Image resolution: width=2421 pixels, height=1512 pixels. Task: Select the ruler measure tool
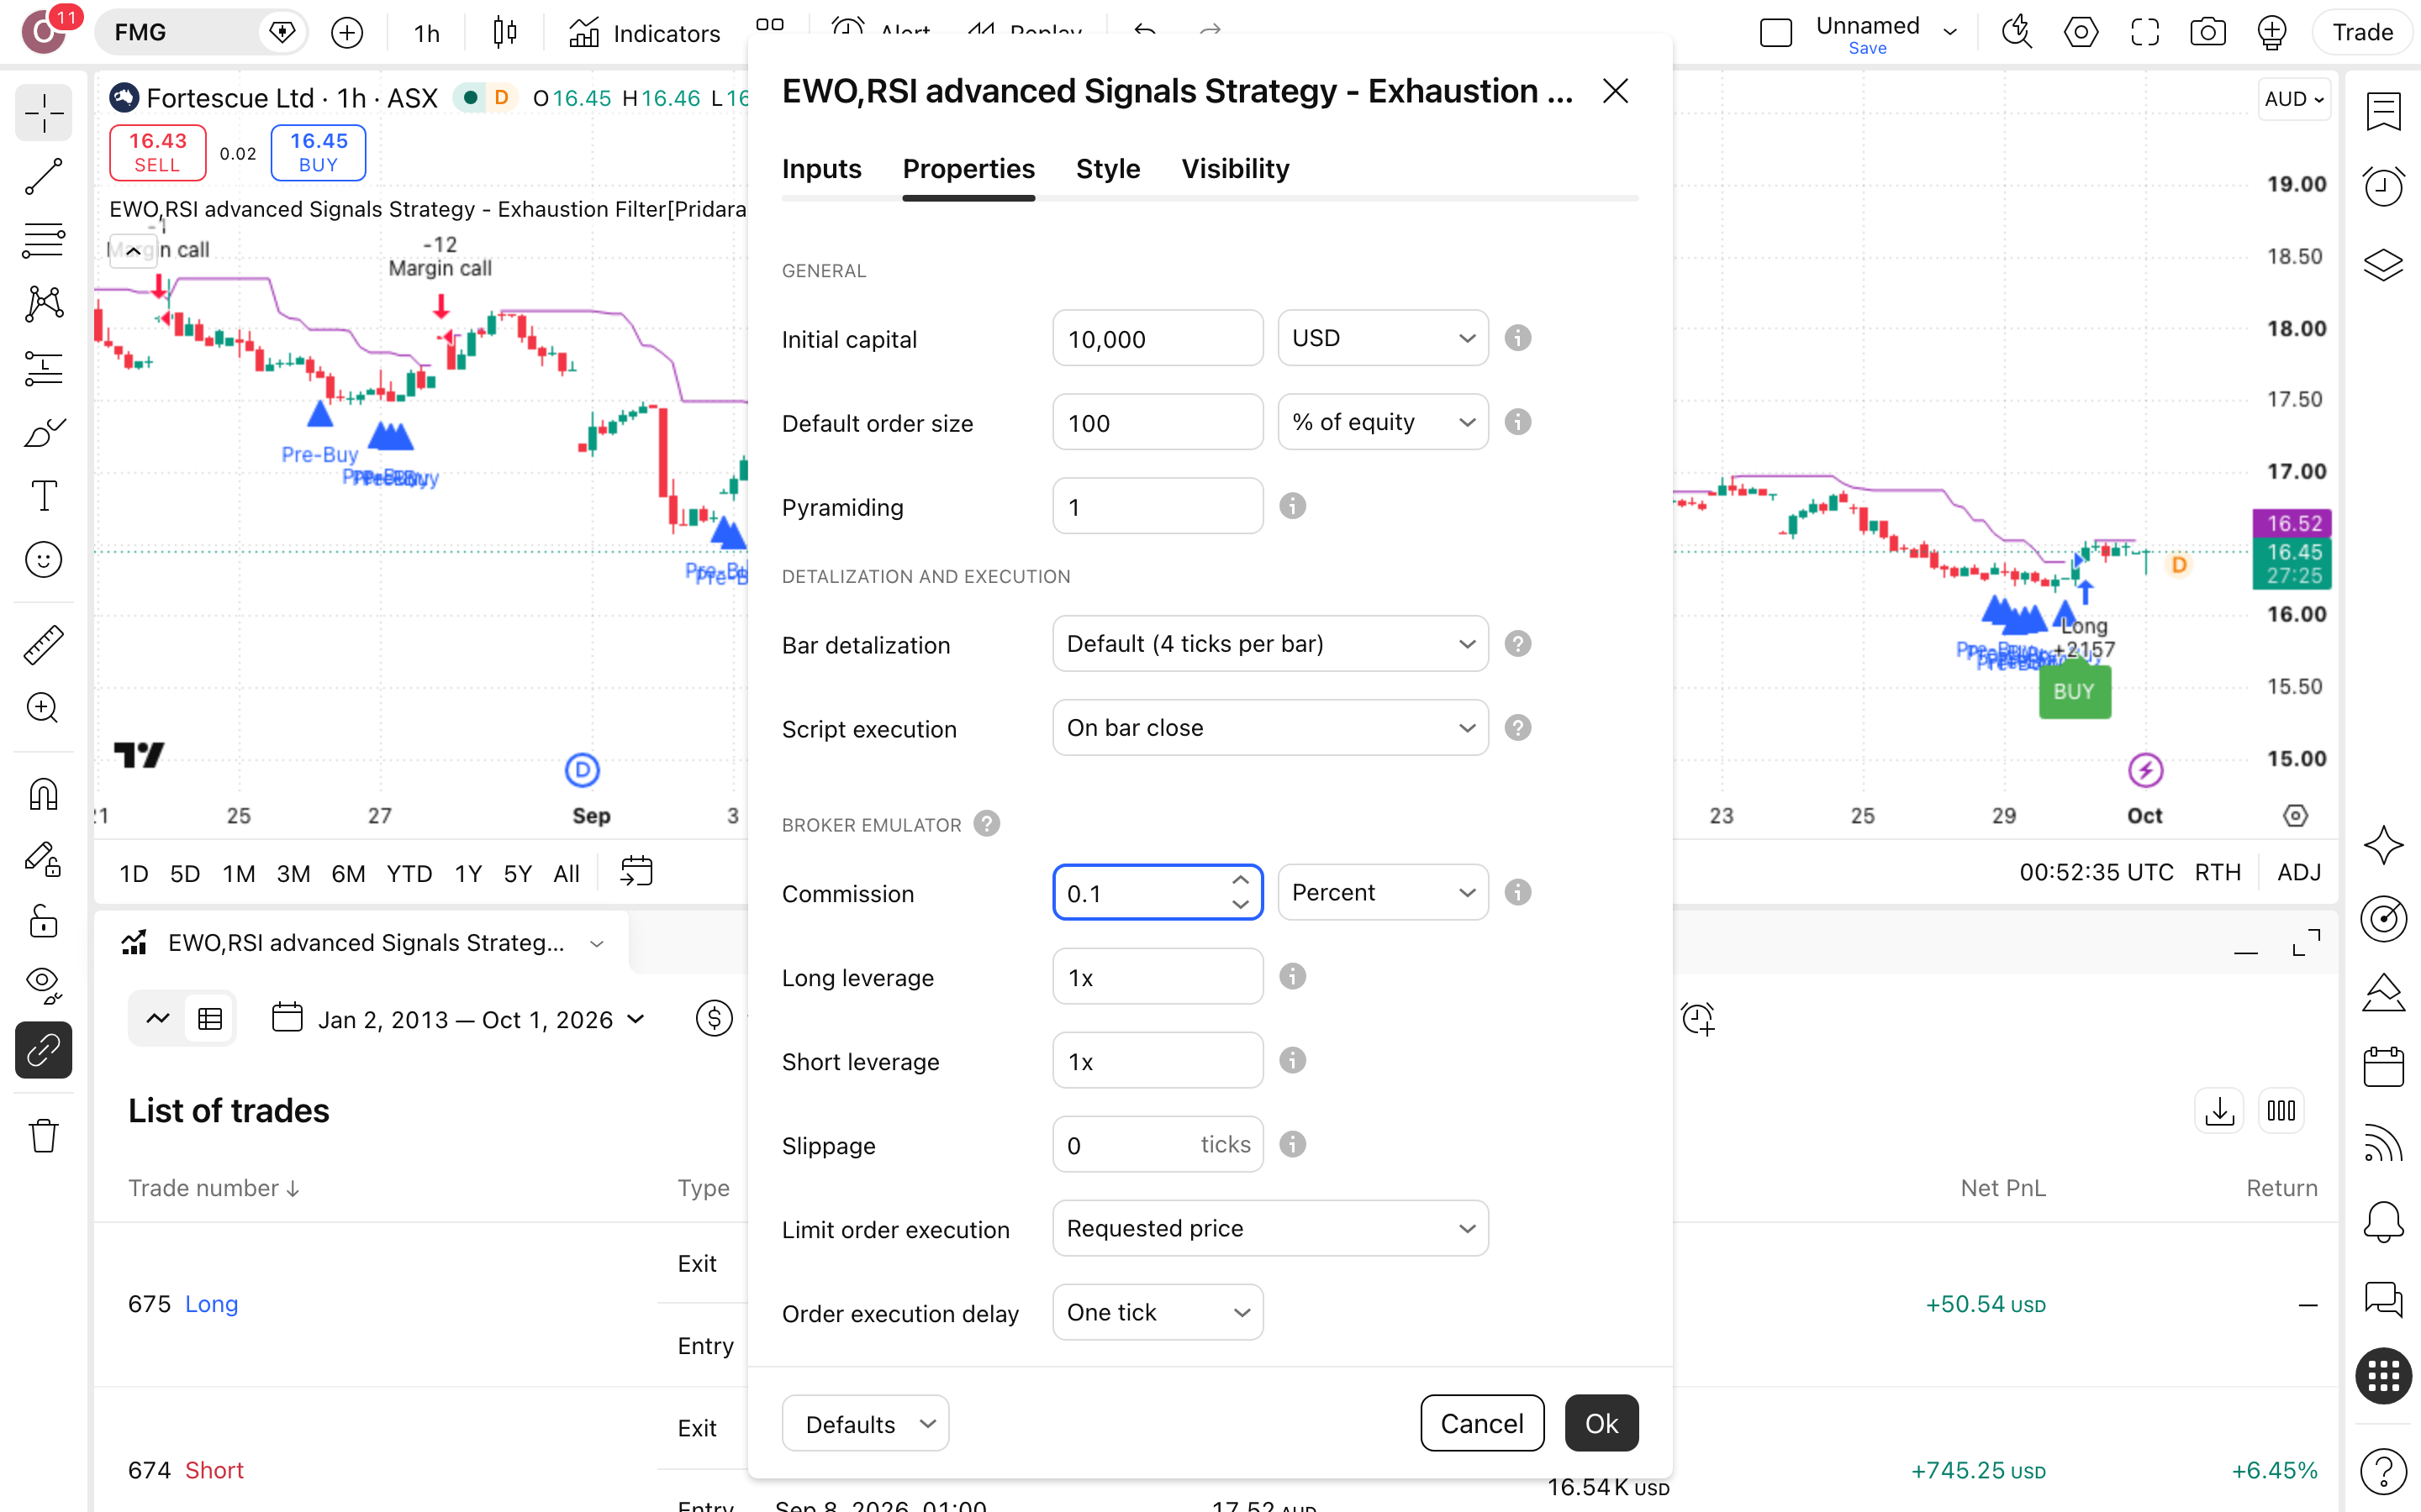pyautogui.click(x=43, y=645)
